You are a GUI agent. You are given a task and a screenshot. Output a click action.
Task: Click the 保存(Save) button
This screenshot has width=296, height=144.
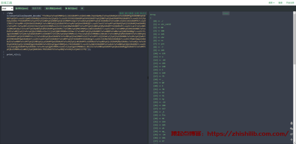22,8
